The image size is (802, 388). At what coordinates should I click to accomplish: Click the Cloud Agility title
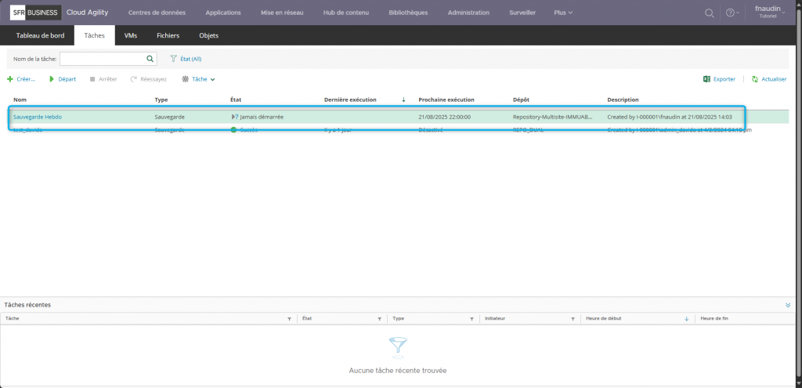coord(88,13)
